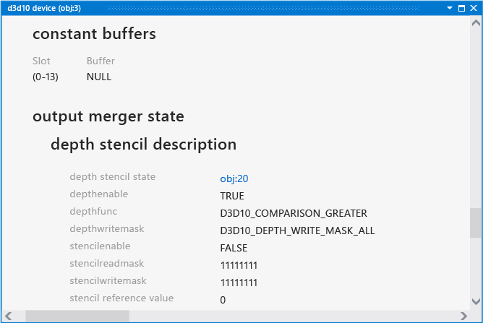This screenshot has width=483, height=323.
Task: Select the d3d10 device (obj:3) title tab
Action: click(x=44, y=8)
